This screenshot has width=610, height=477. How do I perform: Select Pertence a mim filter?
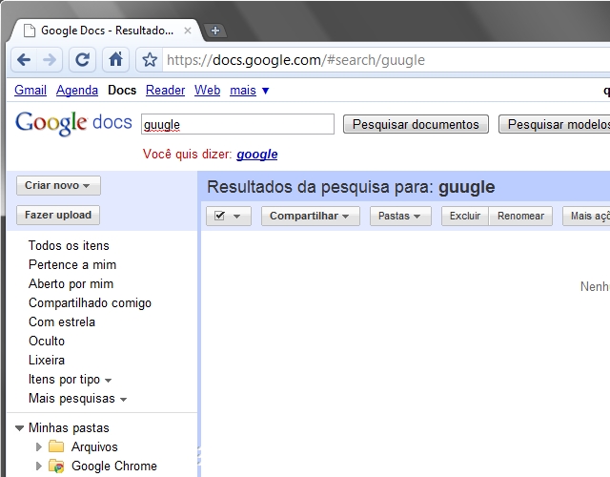72,265
